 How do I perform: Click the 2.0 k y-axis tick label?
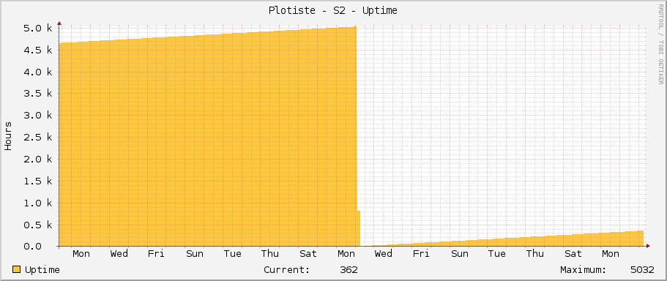(38, 159)
